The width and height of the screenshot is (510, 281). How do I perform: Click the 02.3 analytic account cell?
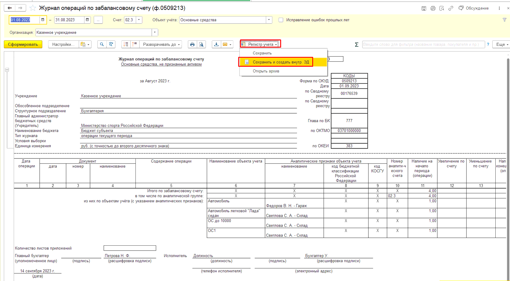pos(397,196)
